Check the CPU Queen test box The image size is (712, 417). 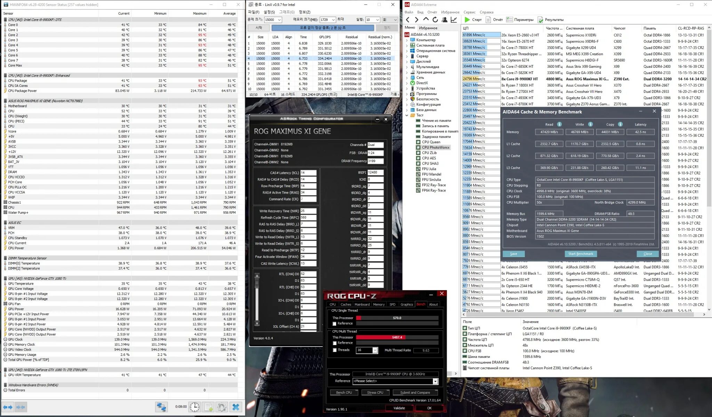coord(418,142)
